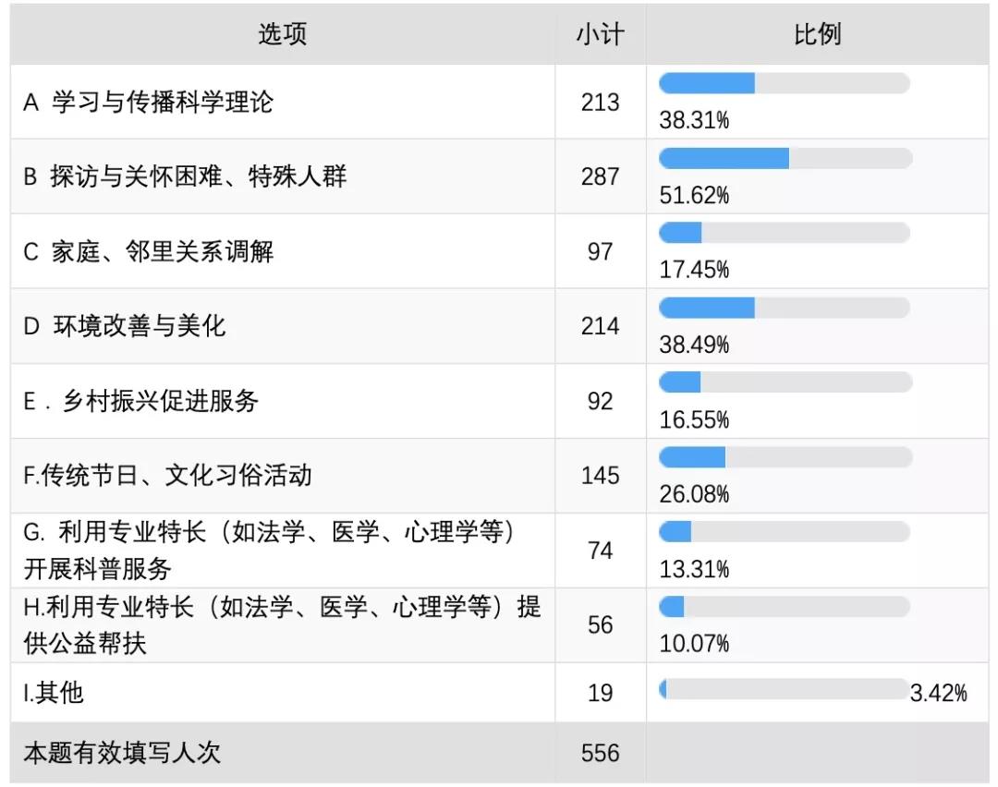Click the 38.31% progress bar
The width and height of the screenshot is (998, 787).
pos(785,83)
